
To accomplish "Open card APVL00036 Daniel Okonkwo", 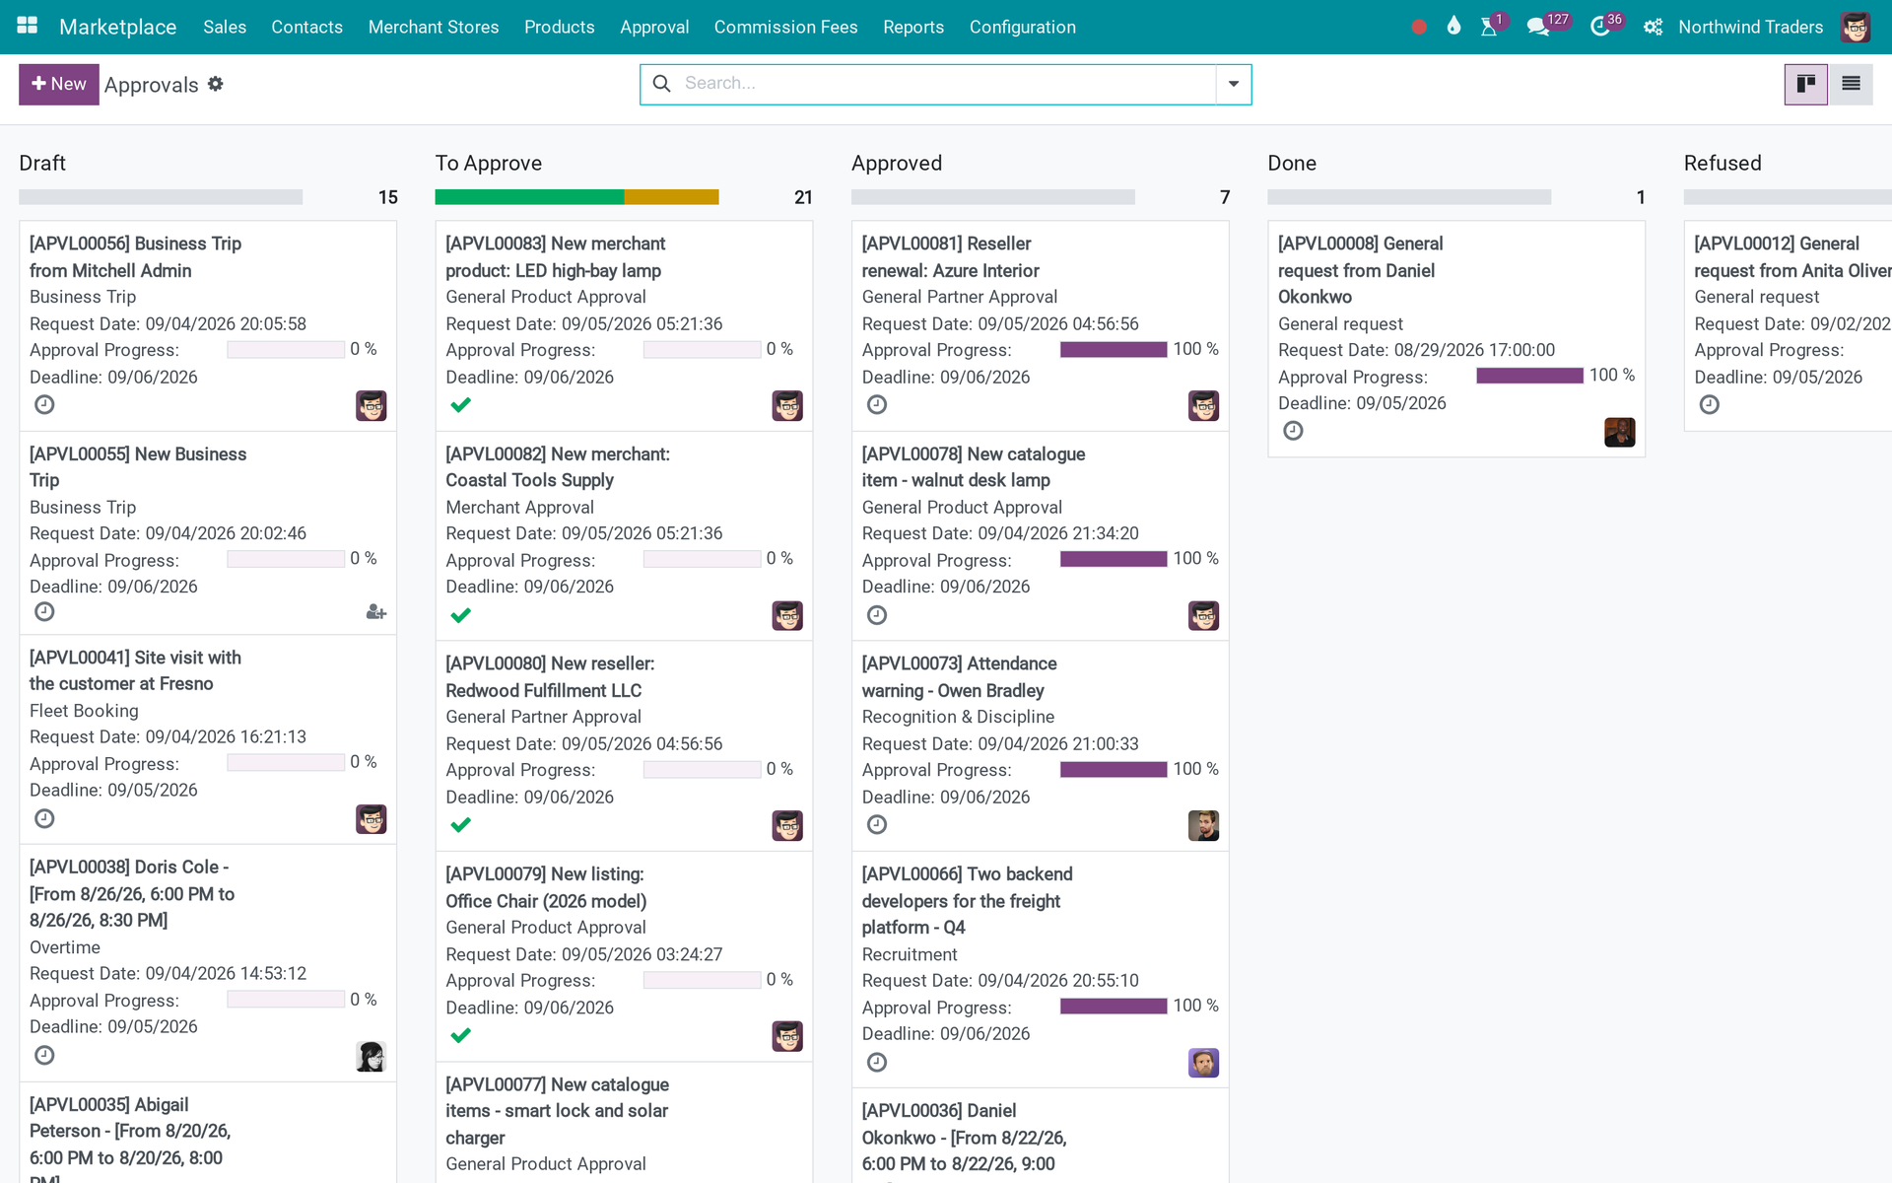I will (1041, 1136).
